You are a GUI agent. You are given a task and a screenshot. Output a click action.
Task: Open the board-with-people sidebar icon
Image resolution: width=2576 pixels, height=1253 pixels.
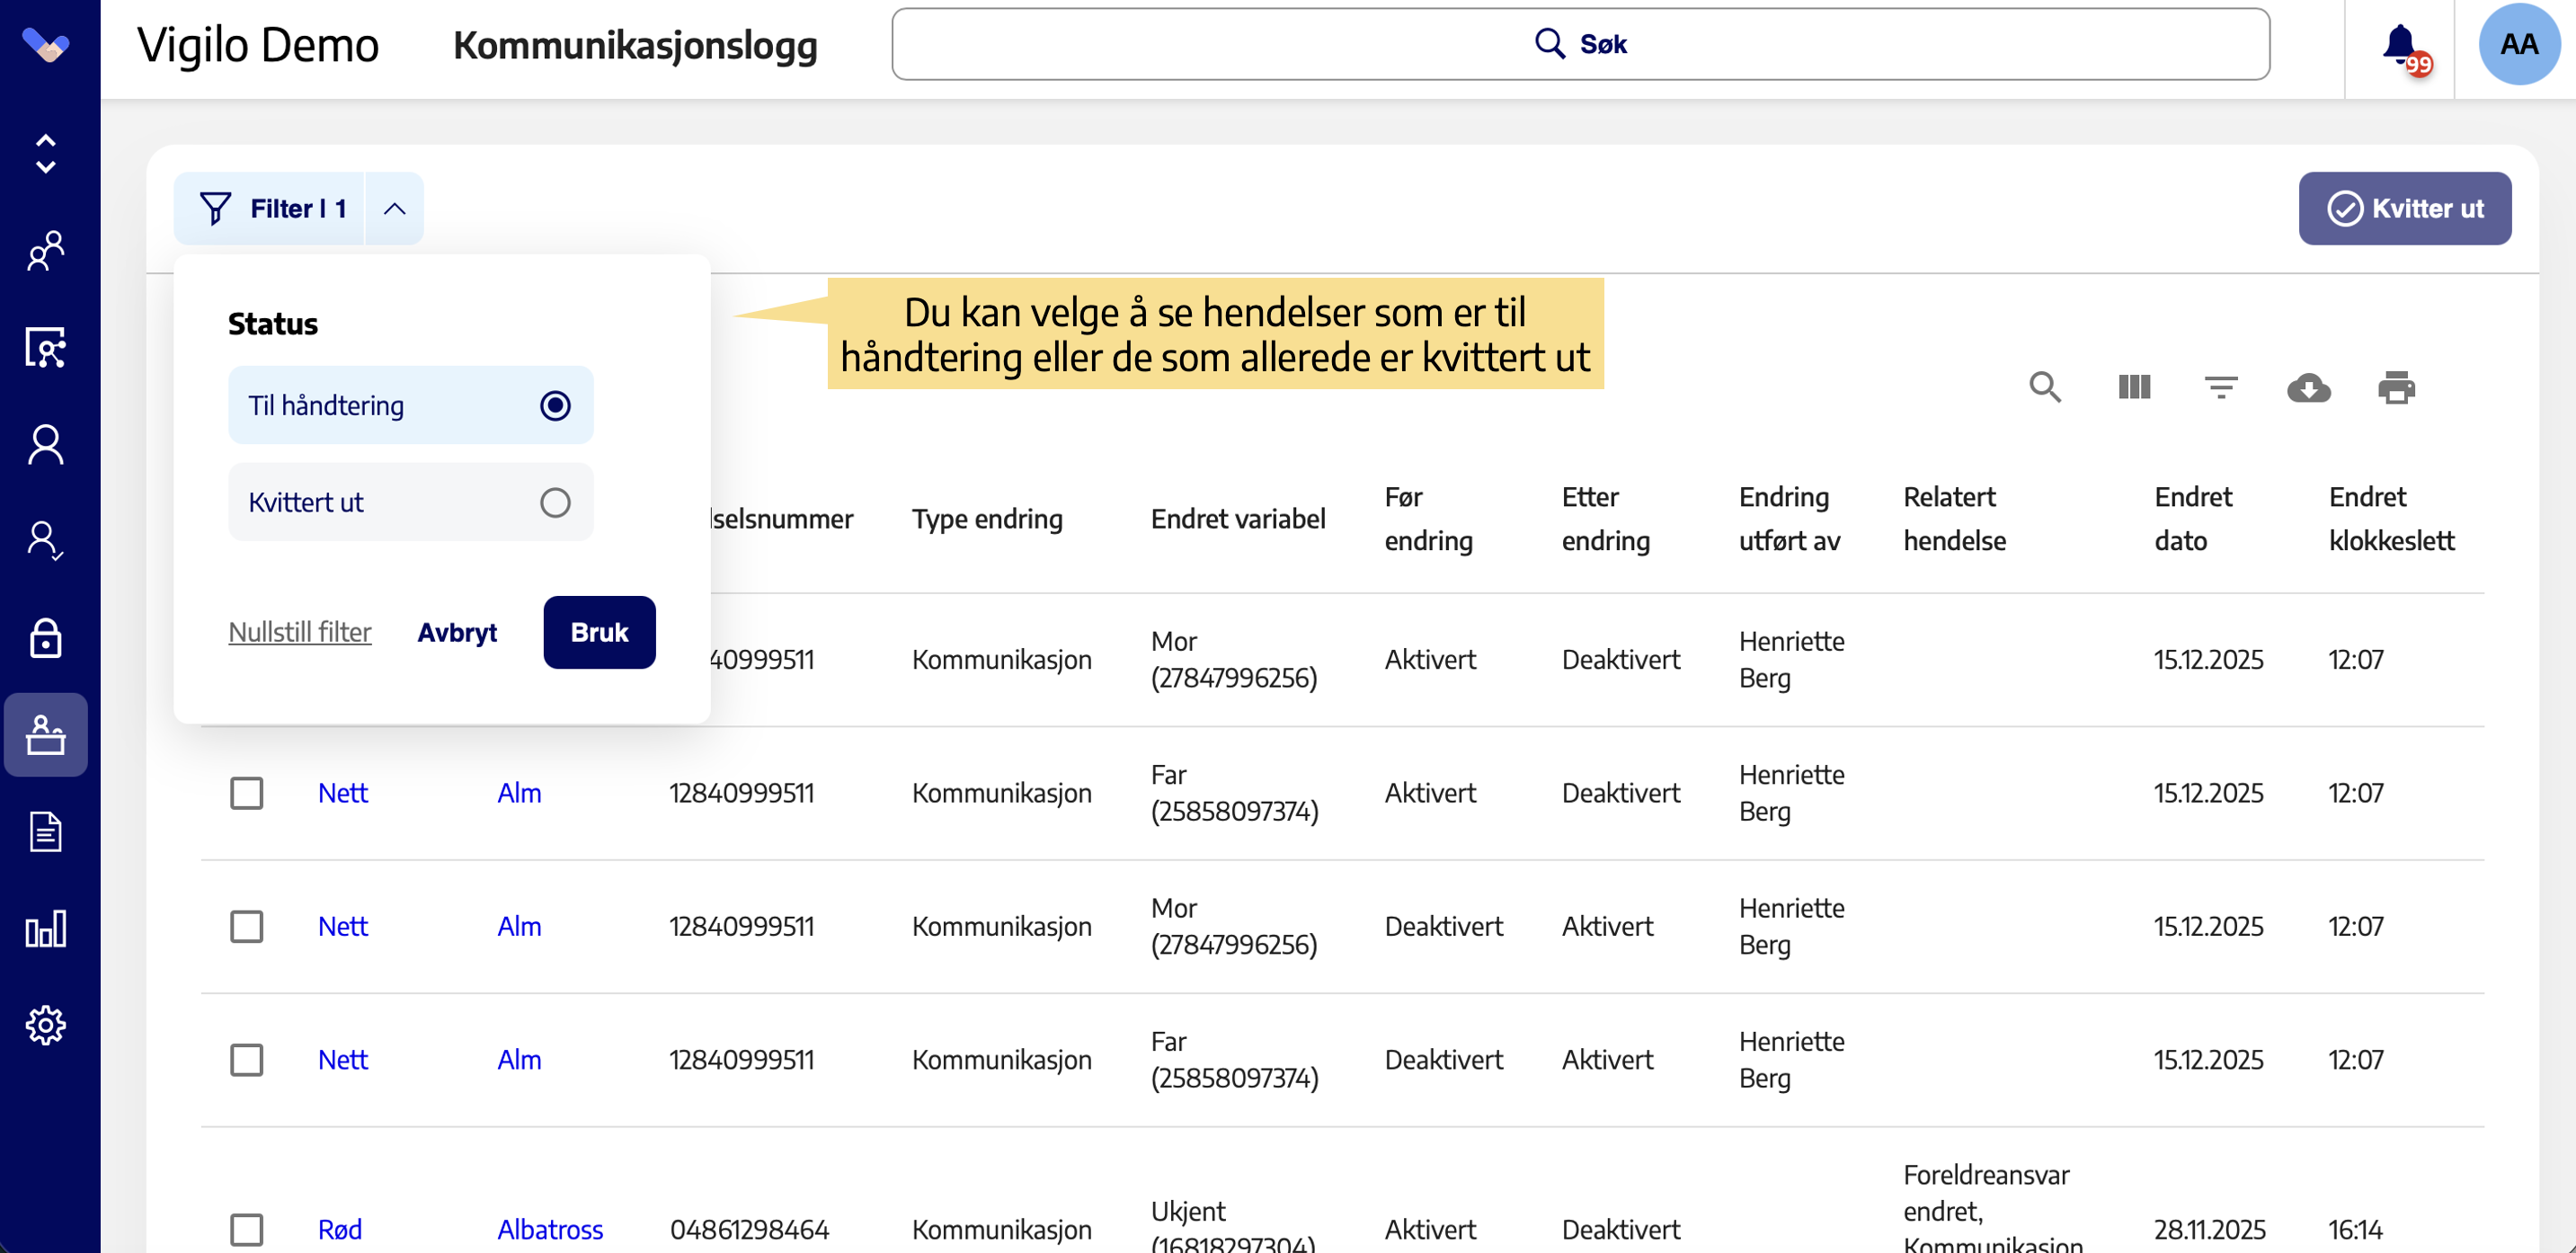[46, 347]
